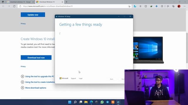
Task: Expand Using the tool to upgrade this PC
Action: click(38, 76)
